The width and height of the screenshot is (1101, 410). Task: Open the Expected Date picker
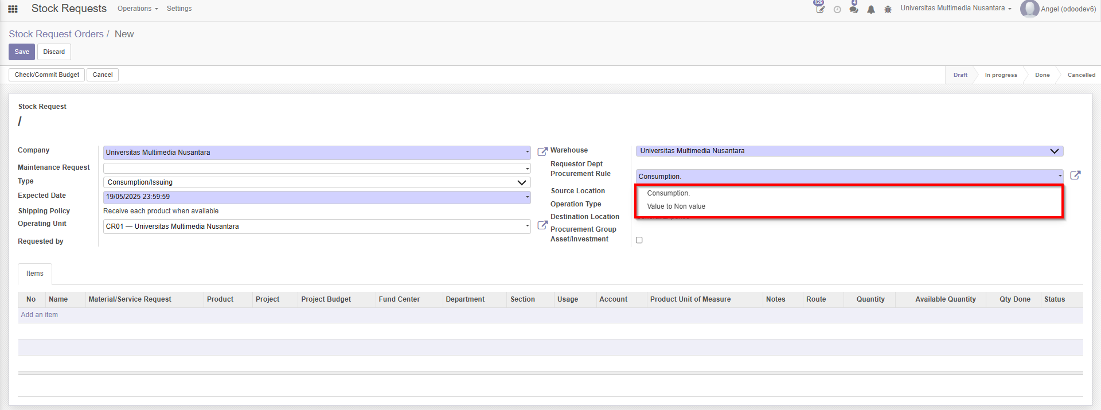click(x=317, y=197)
